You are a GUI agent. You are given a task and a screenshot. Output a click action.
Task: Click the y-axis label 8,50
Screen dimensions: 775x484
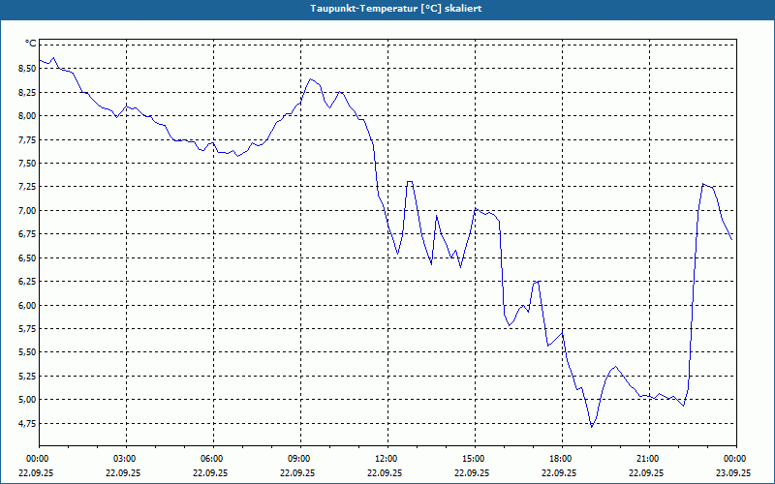coord(27,69)
